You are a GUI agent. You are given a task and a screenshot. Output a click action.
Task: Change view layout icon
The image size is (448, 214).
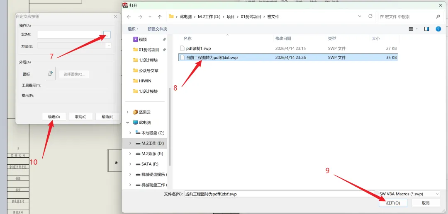(411, 29)
